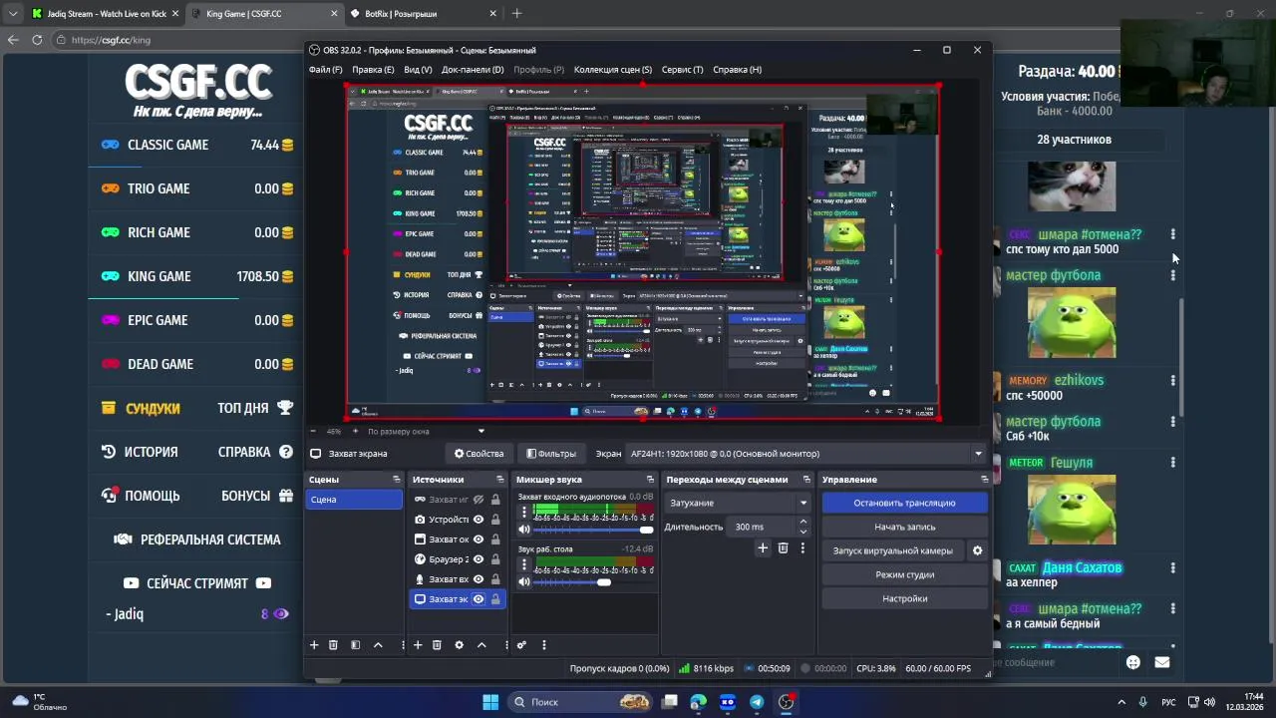Increase the transition duration with the up arrow
The image size is (1276, 718).
[804, 524]
